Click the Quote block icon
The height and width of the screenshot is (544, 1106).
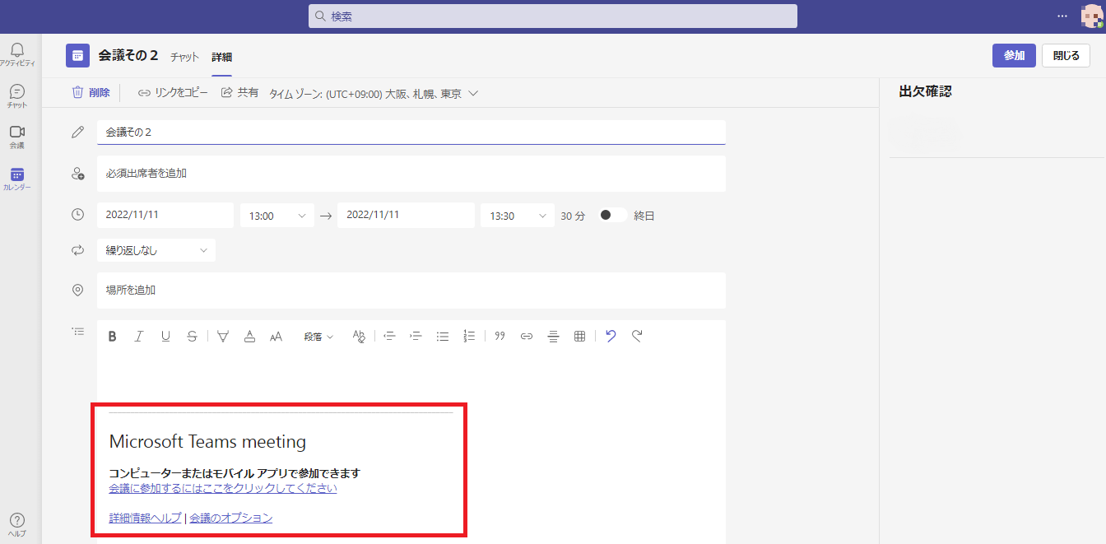pos(500,336)
